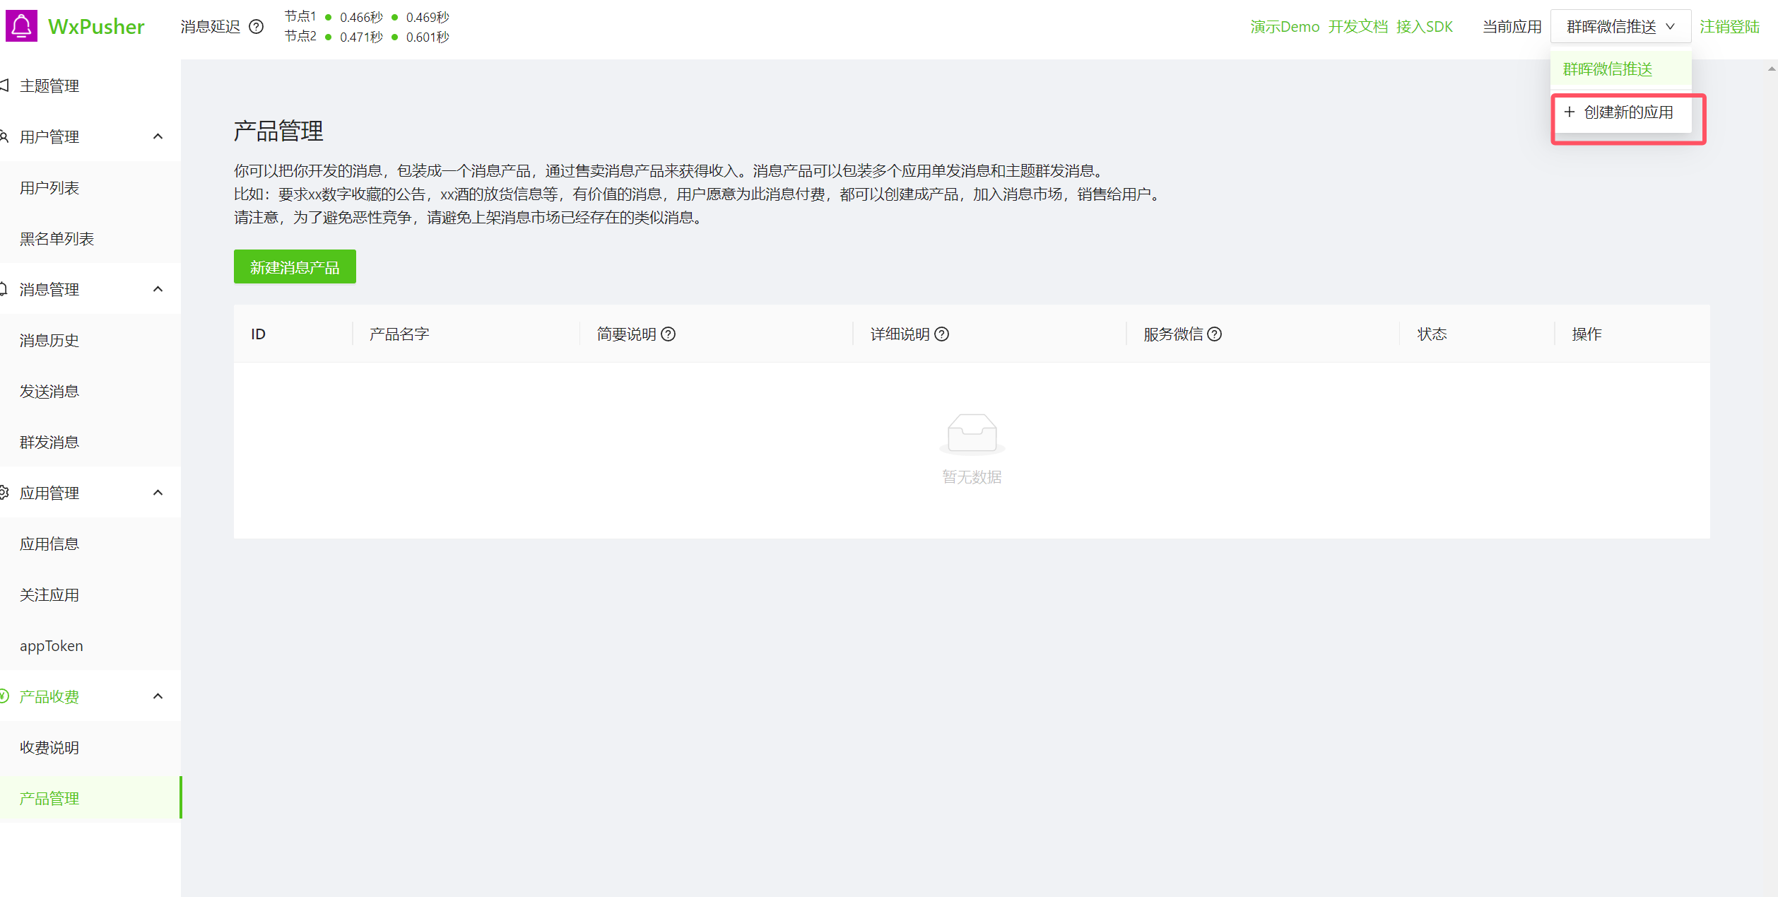Open 群发消息 in the sidebar
Viewport: 1778px width, 897px height.
90,442
